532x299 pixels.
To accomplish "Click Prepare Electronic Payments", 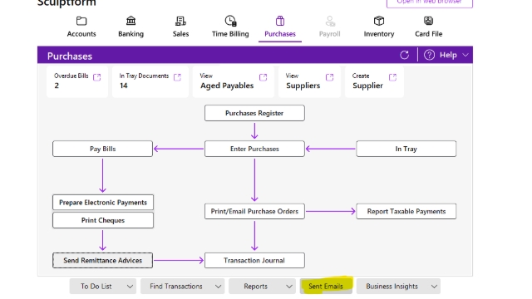I will [x=103, y=203].
